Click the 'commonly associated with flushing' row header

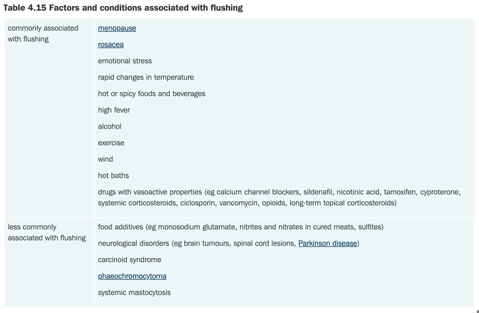[x=43, y=34]
